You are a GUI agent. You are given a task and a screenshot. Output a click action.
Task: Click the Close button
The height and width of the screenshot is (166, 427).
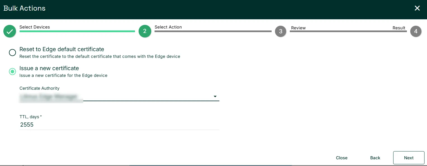(342, 158)
